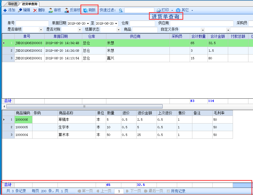Click the 刷新 refresh icon
253x195 pixels.
click(x=85, y=10)
